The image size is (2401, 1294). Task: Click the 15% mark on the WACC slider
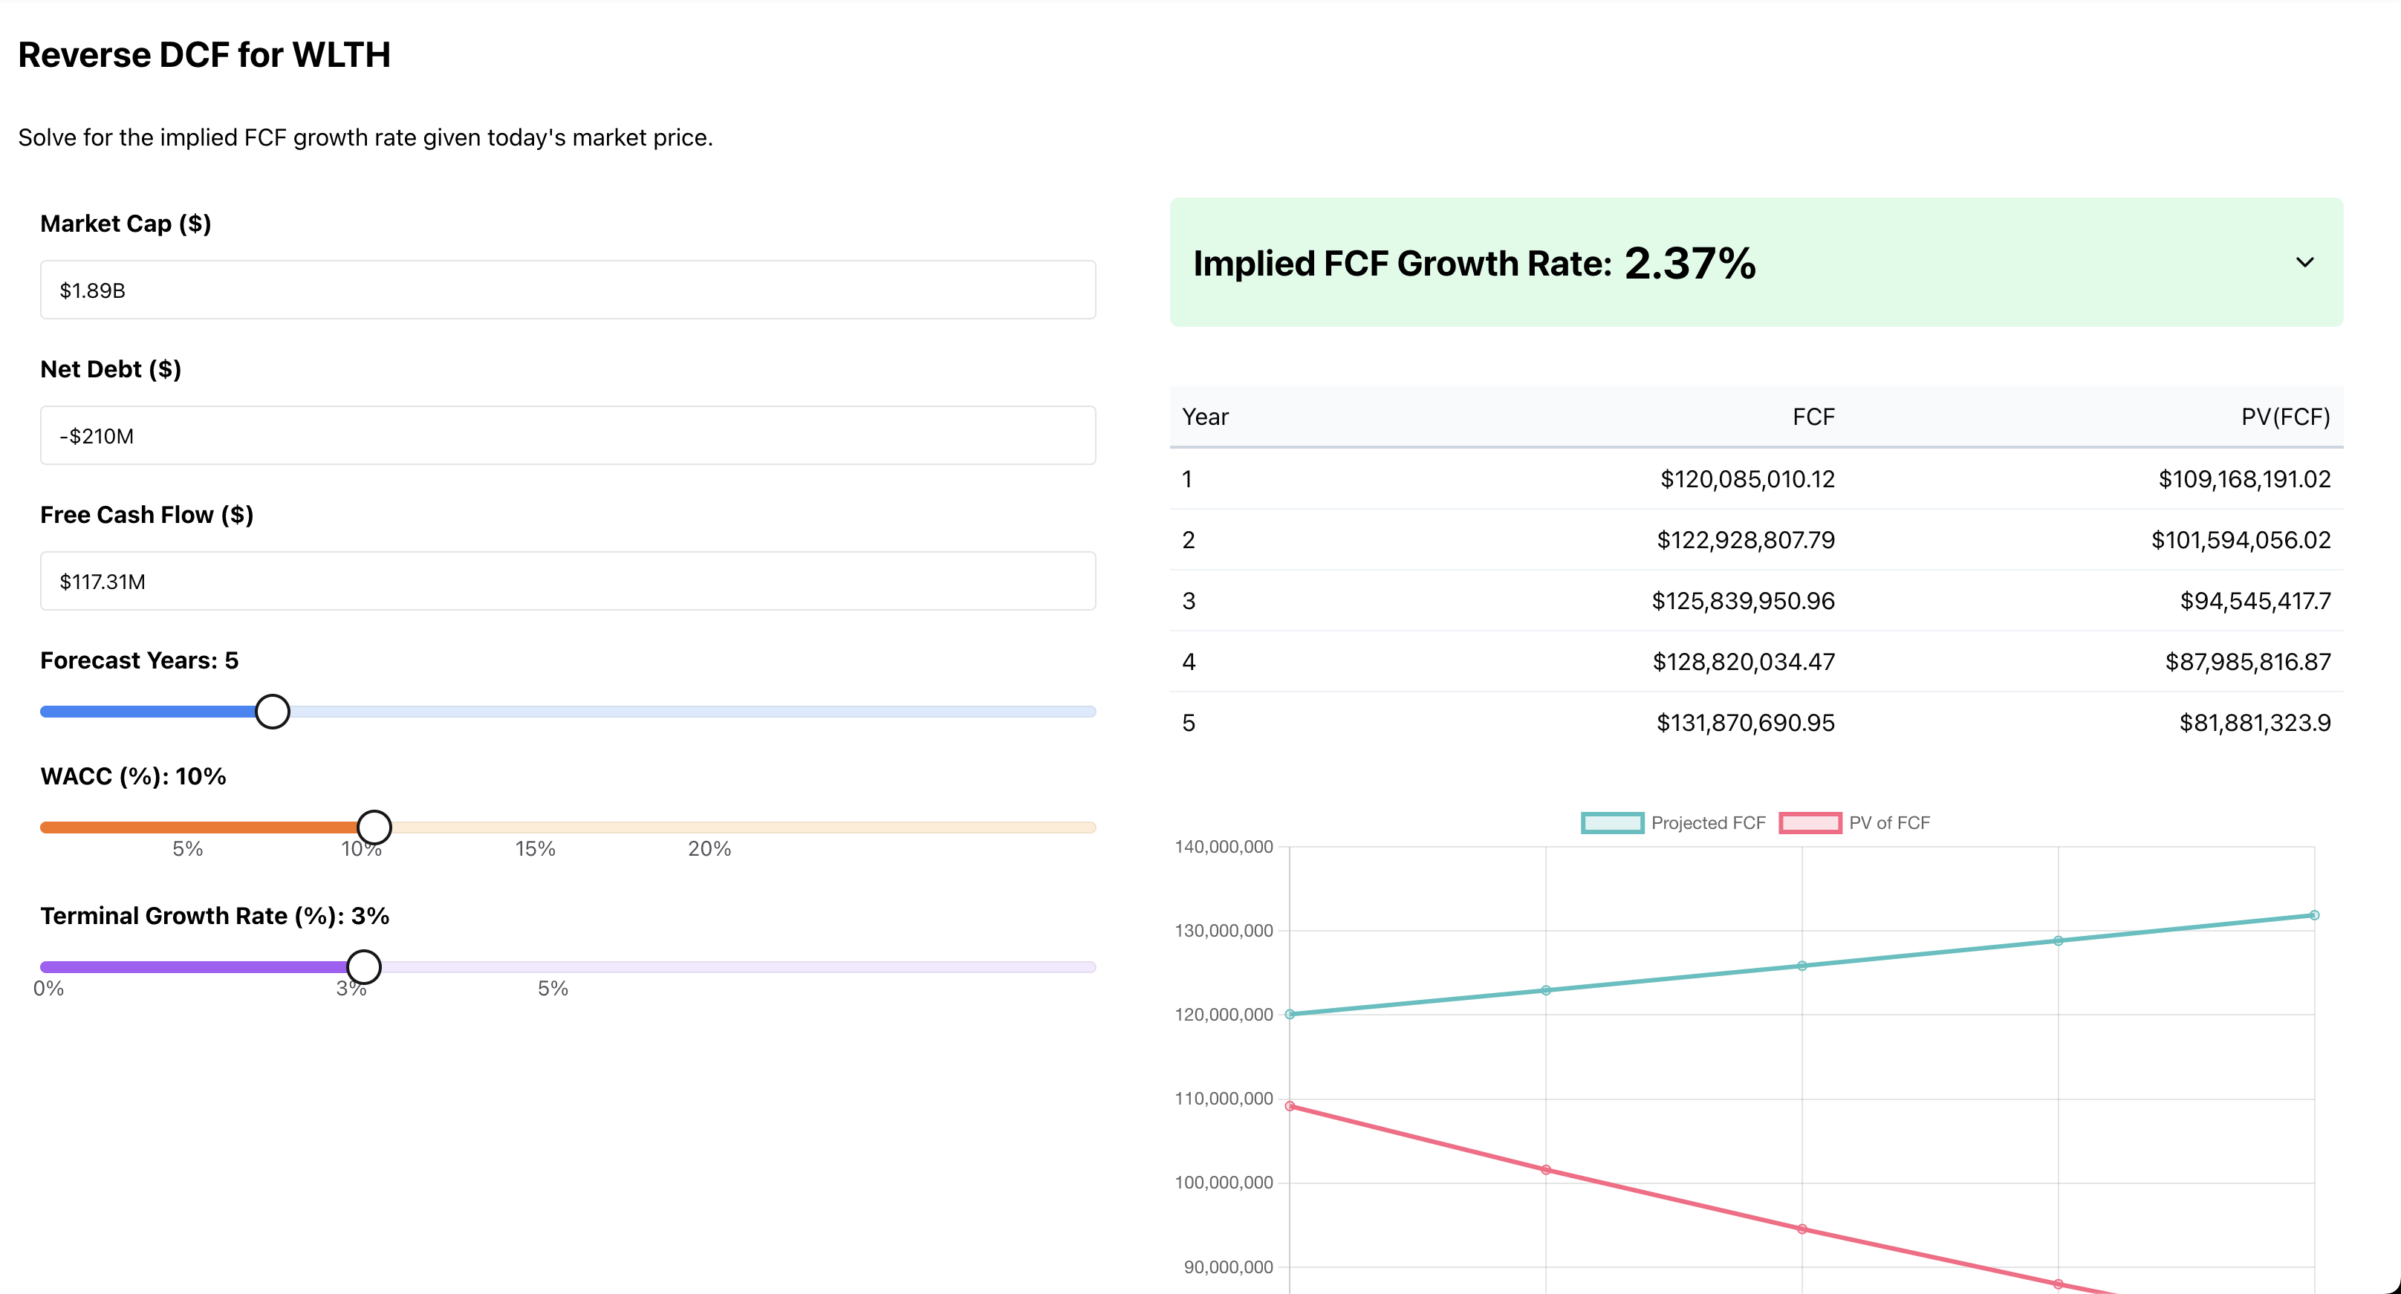535,826
